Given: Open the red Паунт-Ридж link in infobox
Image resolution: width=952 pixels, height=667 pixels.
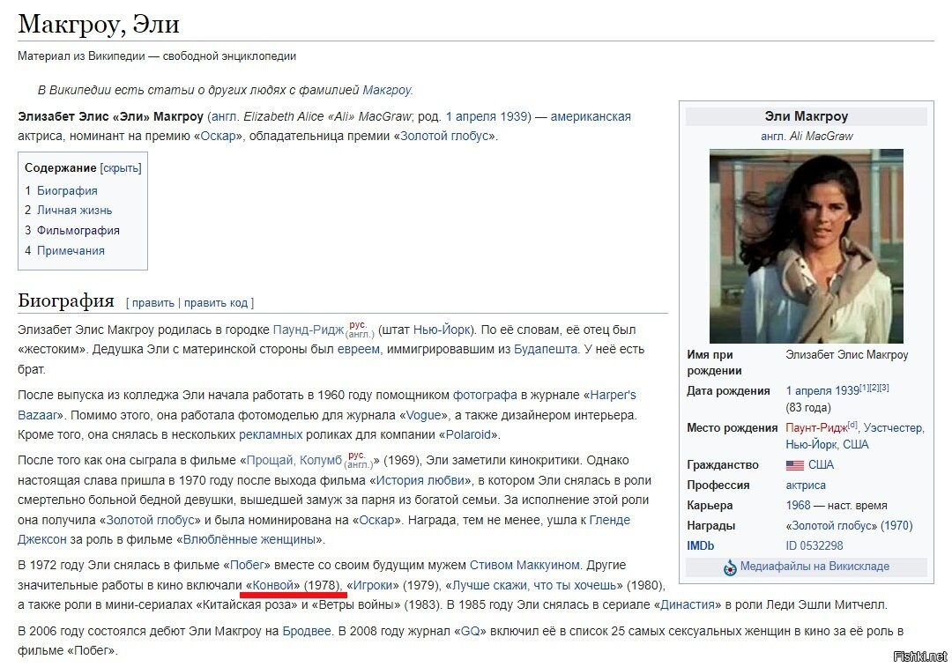Looking at the screenshot, I should [816, 428].
